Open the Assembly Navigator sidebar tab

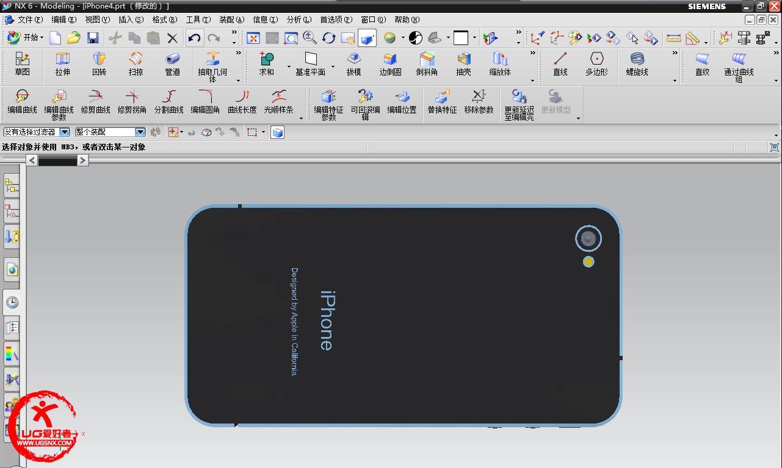(x=12, y=186)
